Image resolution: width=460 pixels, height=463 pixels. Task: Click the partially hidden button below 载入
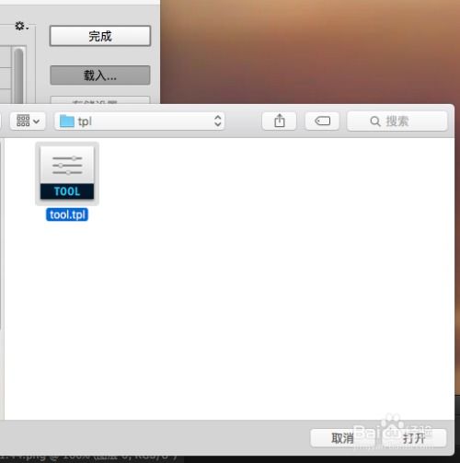pyautogui.click(x=100, y=100)
